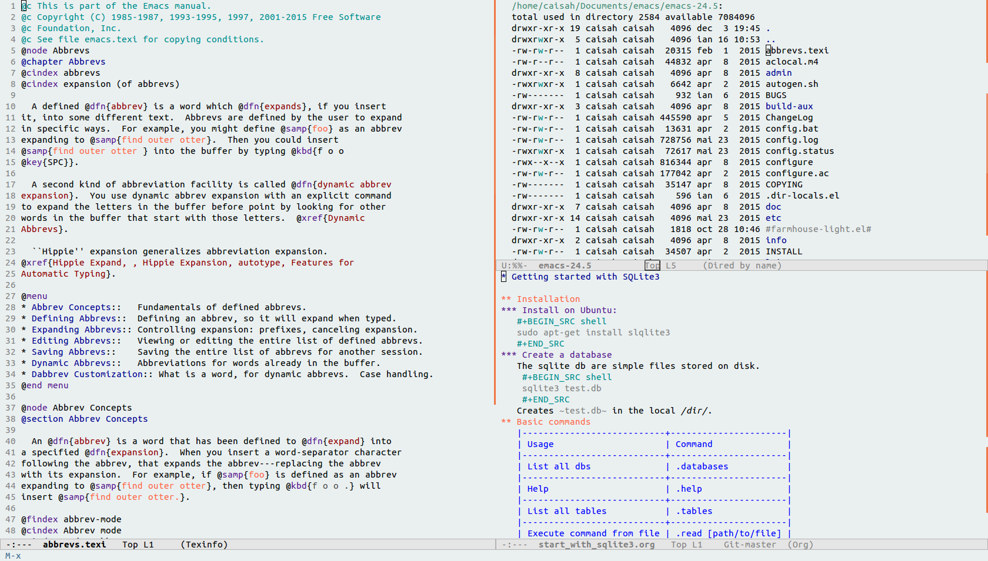
Task: Click the 'Usage' table header cell
Action: click(x=540, y=444)
